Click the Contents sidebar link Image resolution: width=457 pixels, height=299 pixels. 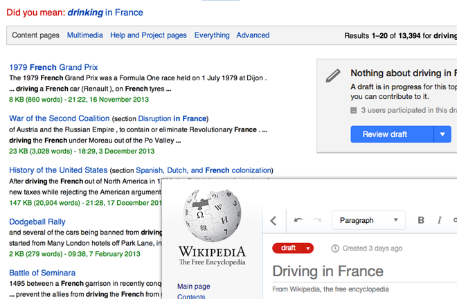pyautogui.click(x=191, y=296)
